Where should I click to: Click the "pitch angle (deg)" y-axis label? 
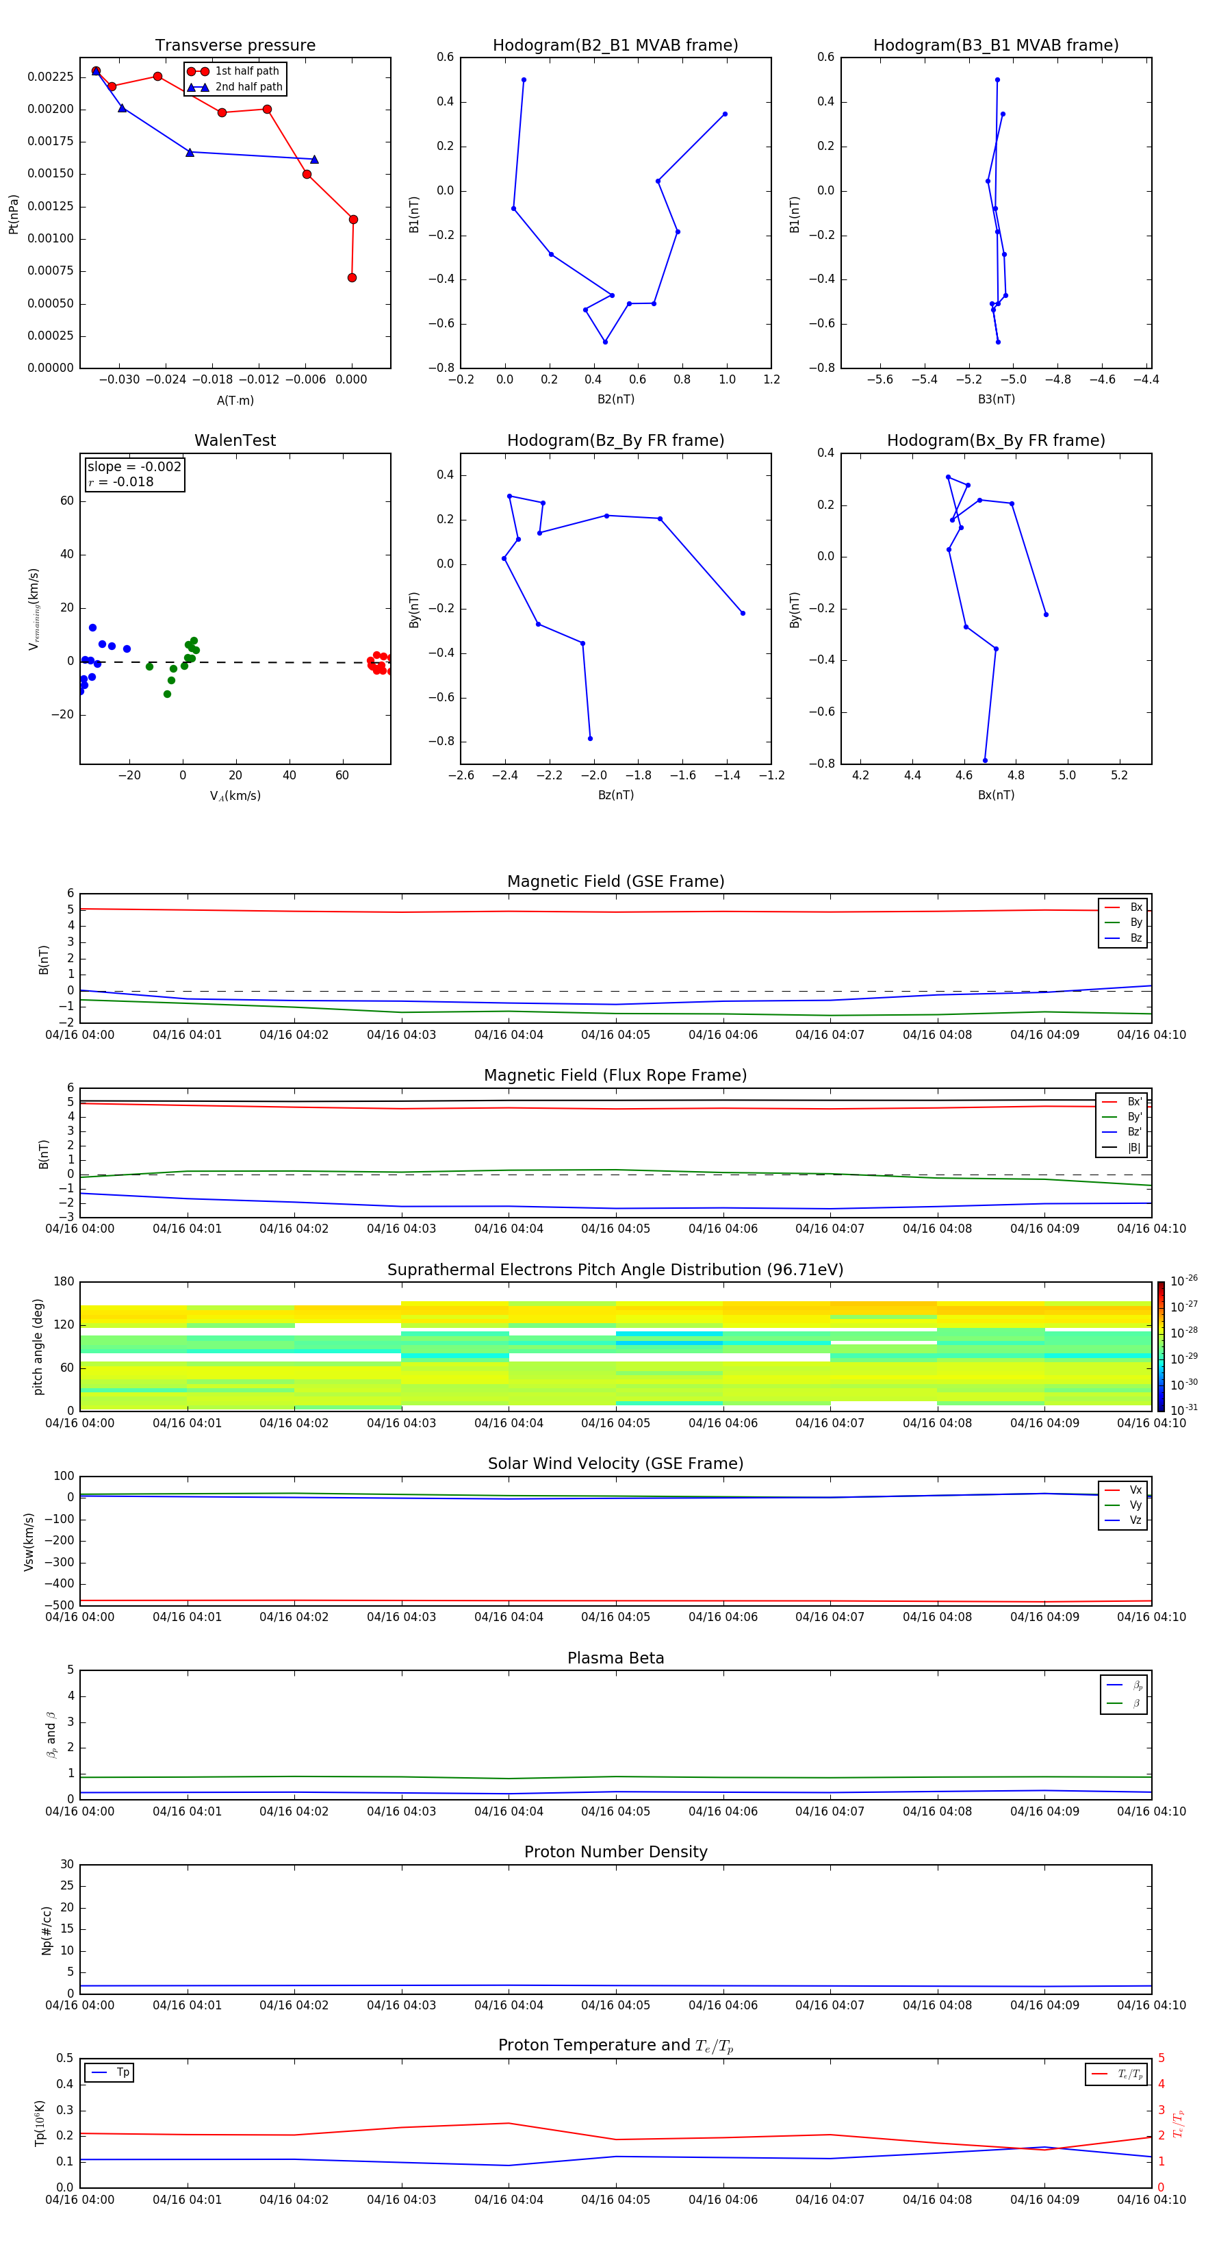(x=38, y=1346)
